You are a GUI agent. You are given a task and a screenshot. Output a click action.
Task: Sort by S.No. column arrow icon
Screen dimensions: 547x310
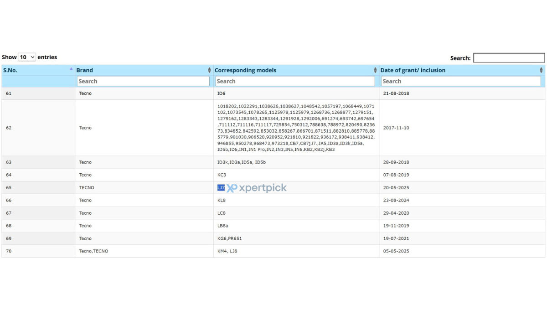[71, 69]
